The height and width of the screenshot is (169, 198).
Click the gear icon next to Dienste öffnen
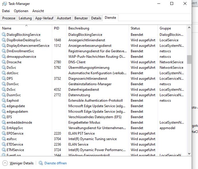(41, 163)
